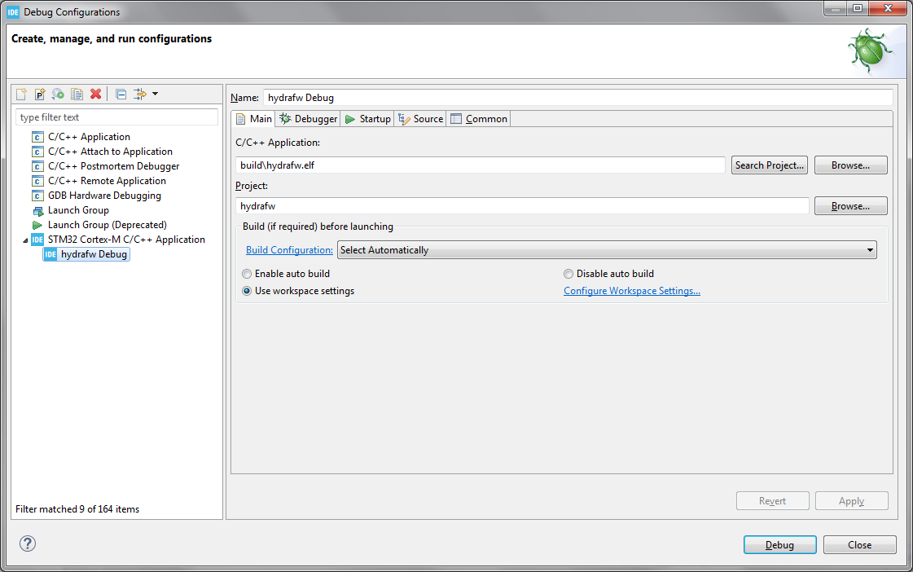Duplicate the selected launch configuration

[x=77, y=94]
